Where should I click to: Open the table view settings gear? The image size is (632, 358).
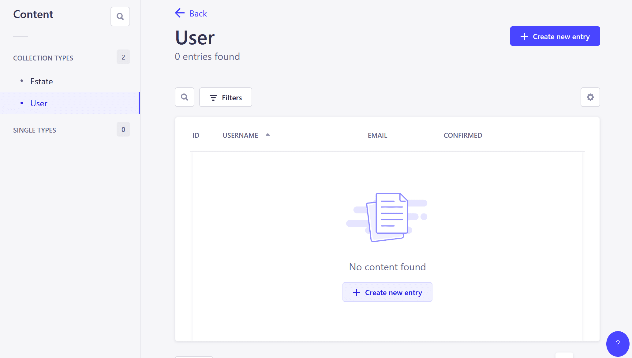tap(590, 97)
